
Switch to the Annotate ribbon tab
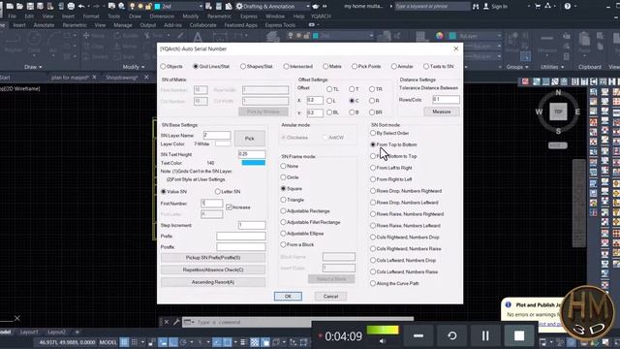tap(44, 25)
